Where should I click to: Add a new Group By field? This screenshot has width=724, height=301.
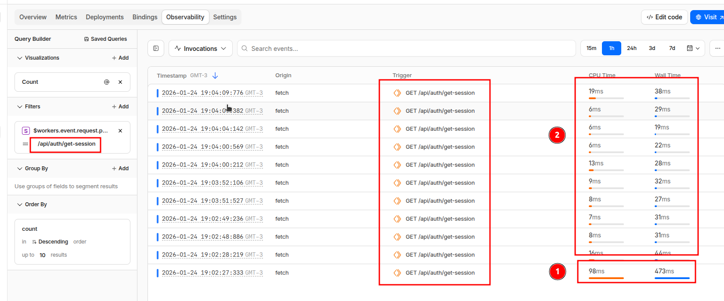pos(120,168)
